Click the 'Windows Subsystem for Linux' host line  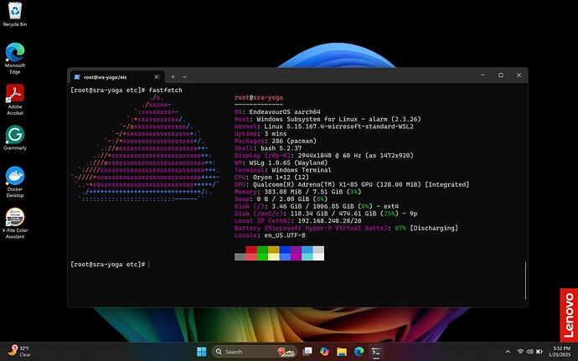click(328, 119)
